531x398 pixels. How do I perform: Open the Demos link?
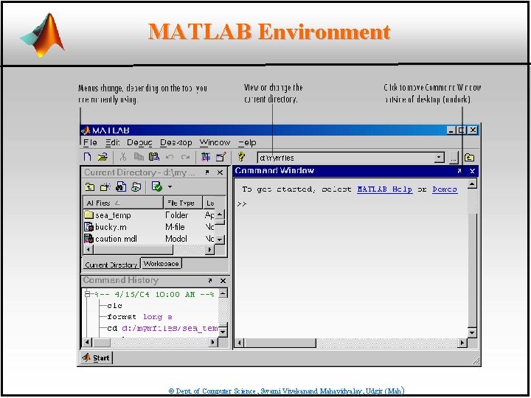point(445,189)
